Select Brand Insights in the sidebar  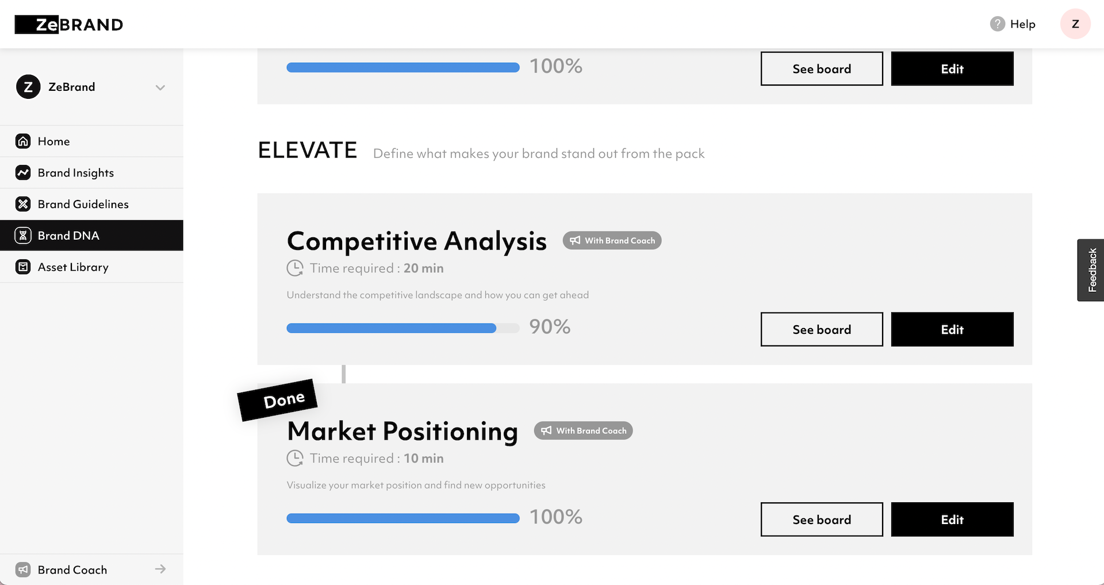75,173
